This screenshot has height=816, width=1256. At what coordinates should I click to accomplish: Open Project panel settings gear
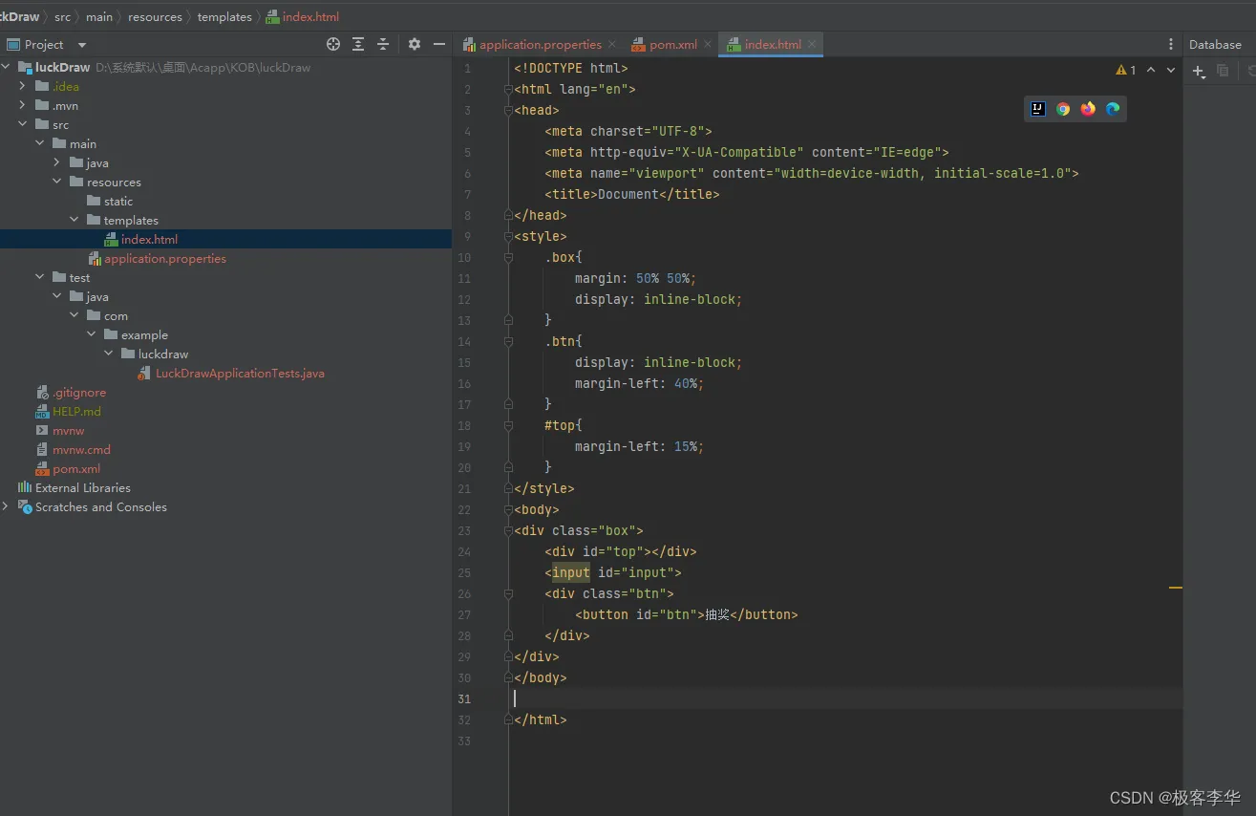pyautogui.click(x=415, y=44)
